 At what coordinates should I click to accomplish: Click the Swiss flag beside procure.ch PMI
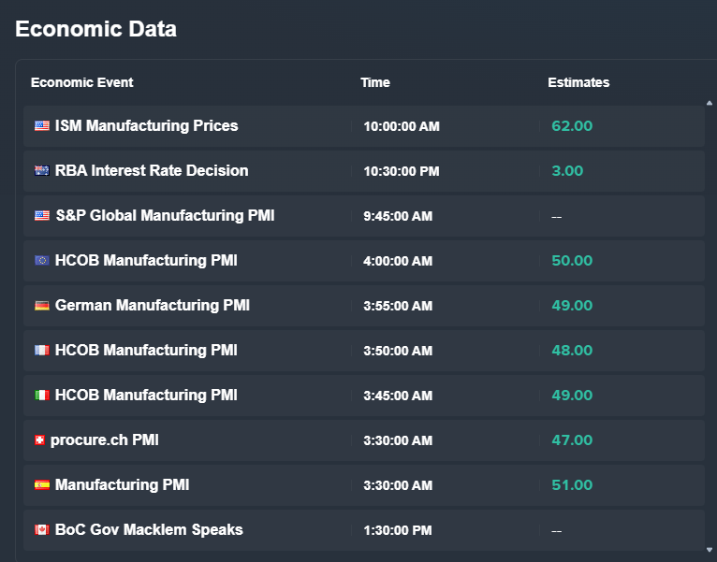(40, 440)
